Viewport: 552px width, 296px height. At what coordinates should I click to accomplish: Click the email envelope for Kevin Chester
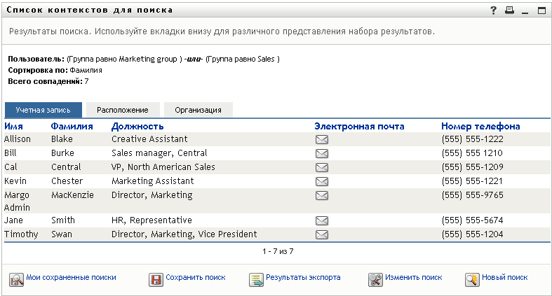322,181
